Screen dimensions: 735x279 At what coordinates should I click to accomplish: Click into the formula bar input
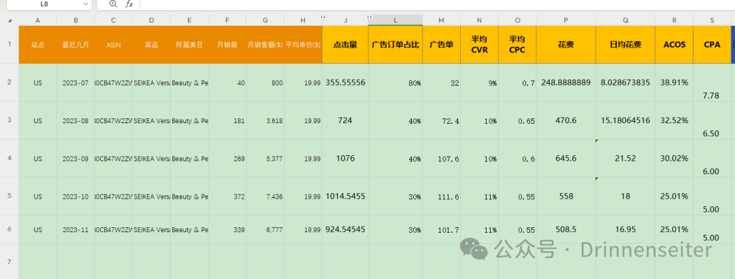coord(437,4)
